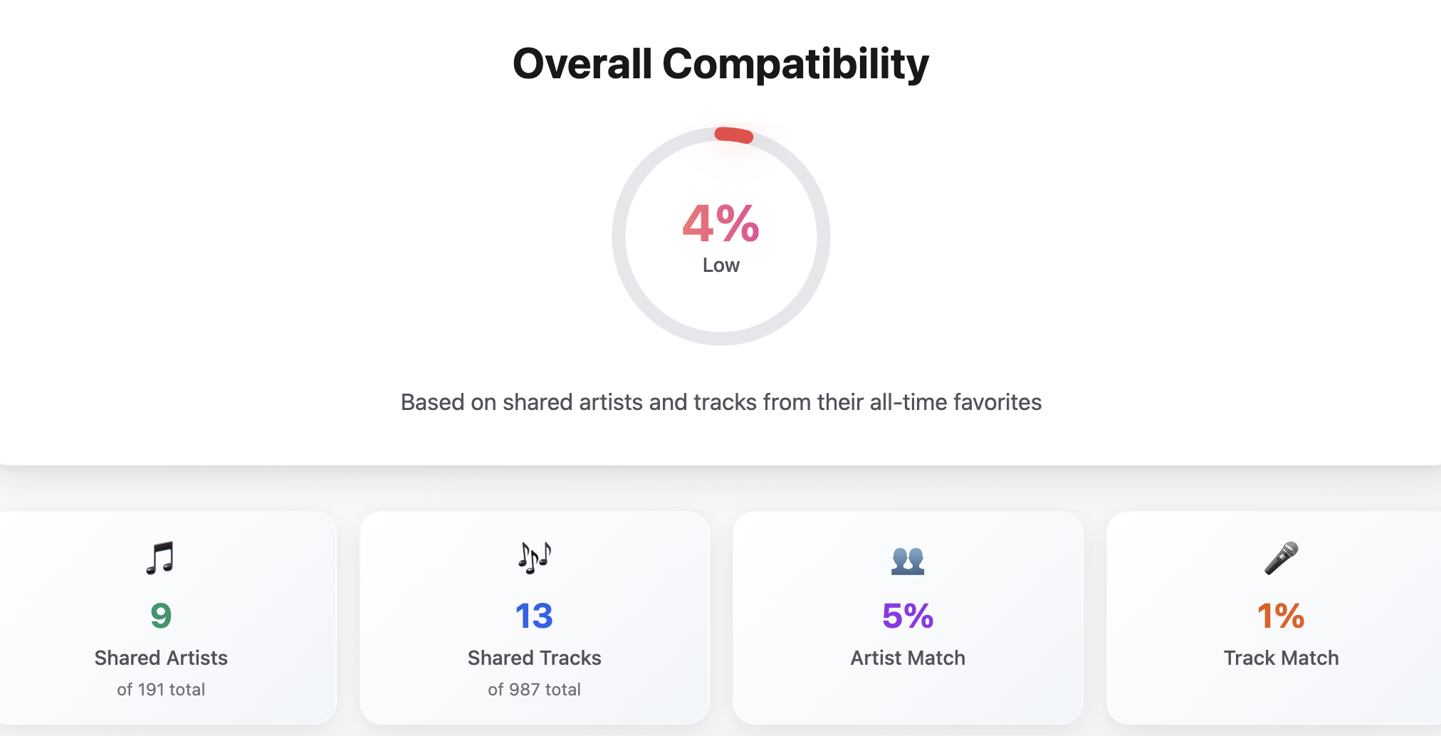Click the microphone icon above Track Match
This screenshot has height=736, width=1441.
click(x=1281, y=558)
